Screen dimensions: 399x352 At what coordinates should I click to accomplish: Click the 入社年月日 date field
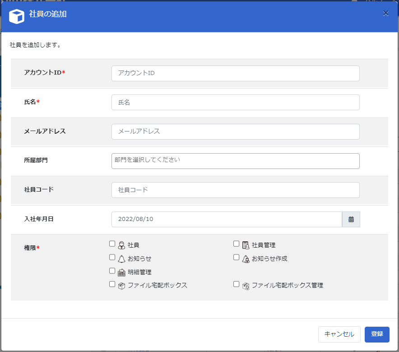pos(226,219)
